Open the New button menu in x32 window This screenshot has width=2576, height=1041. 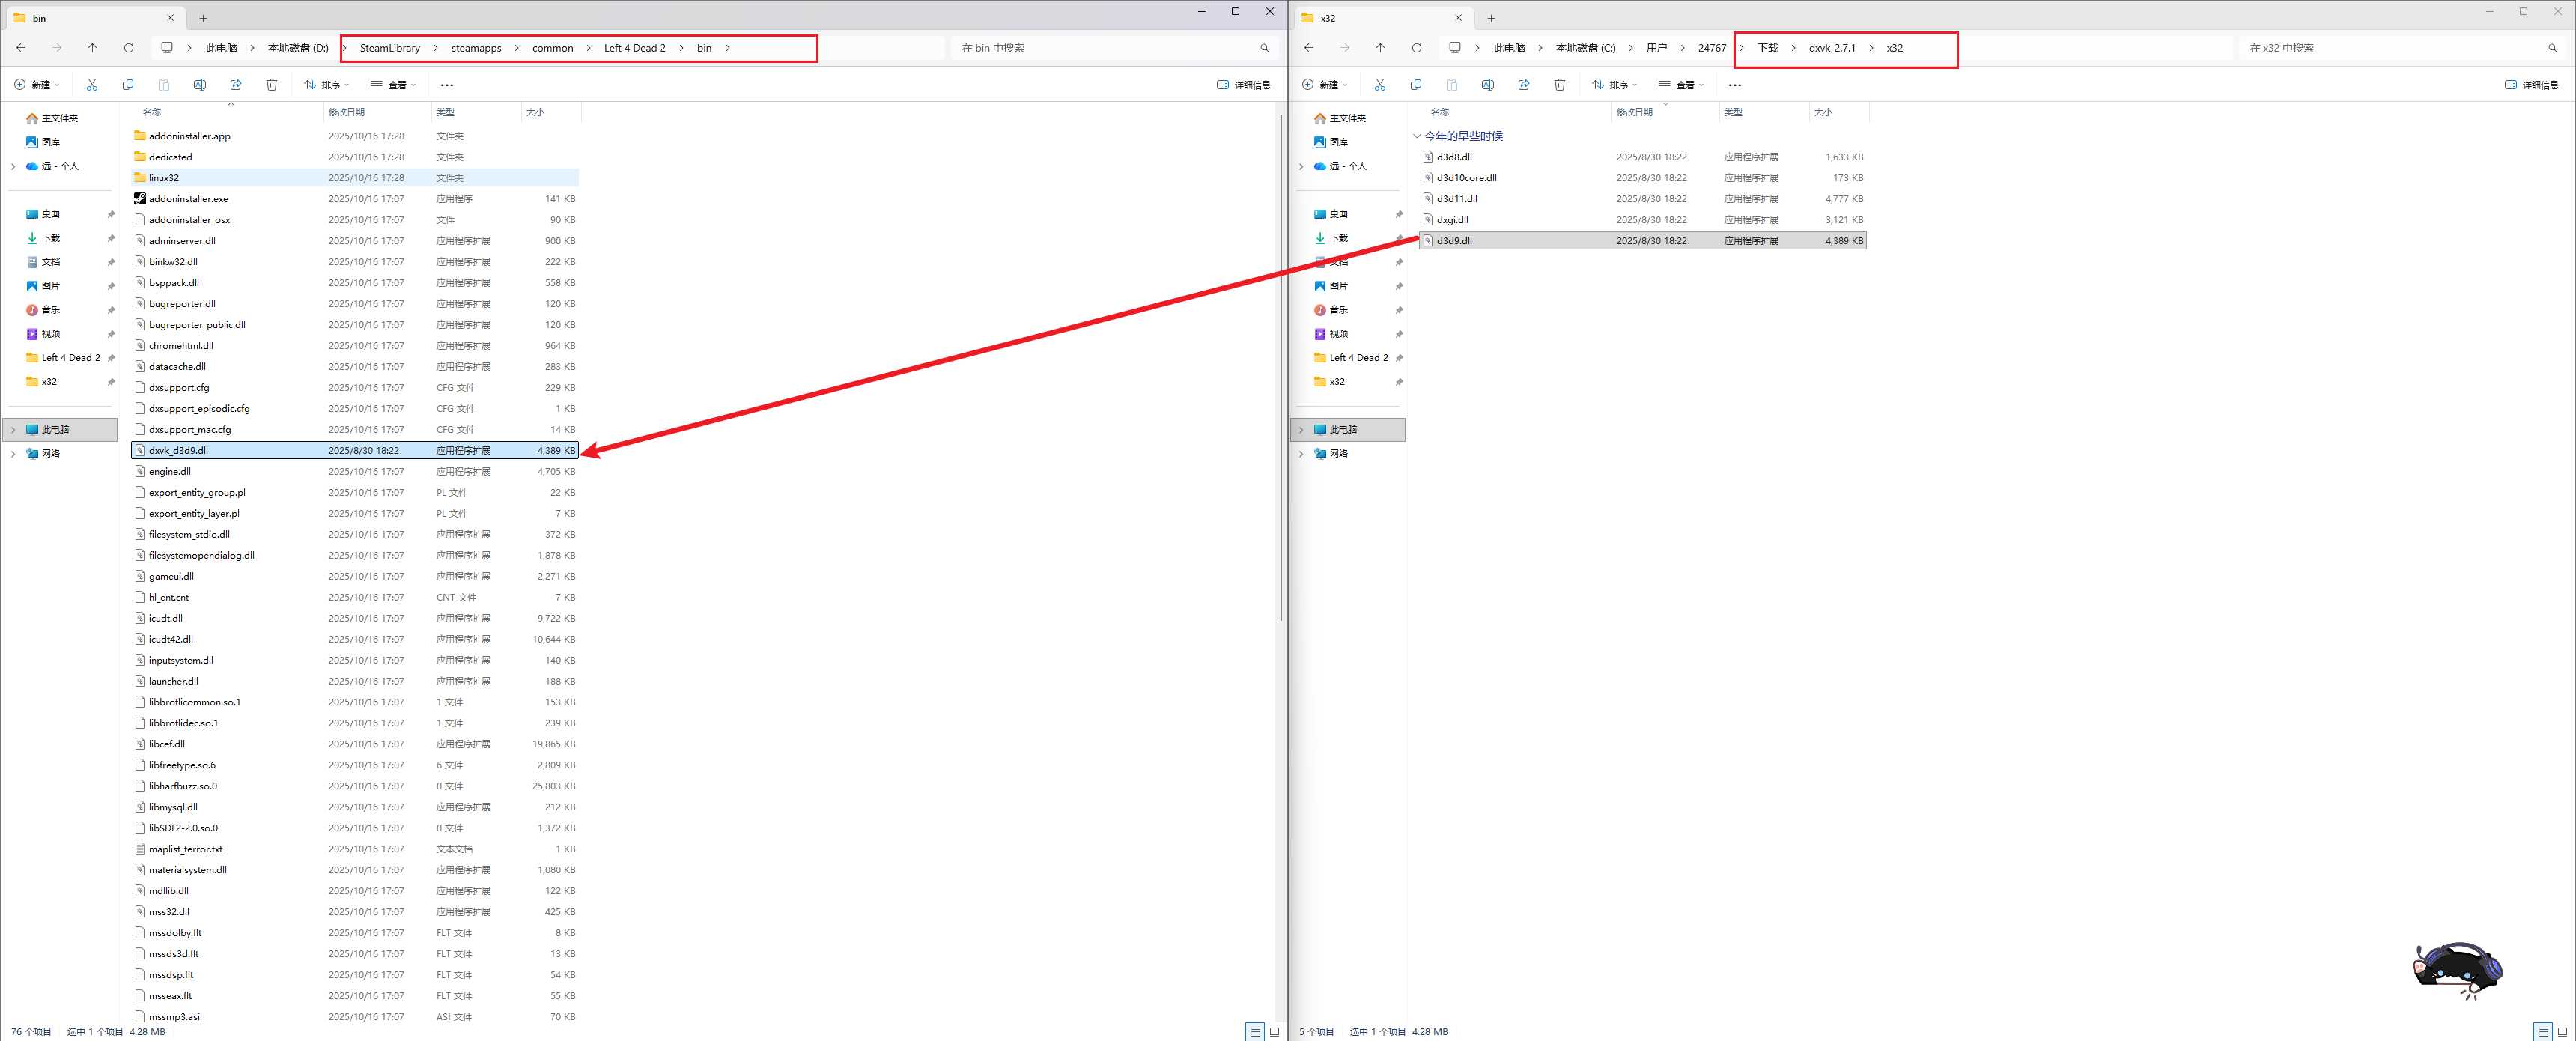[1326, 85]
